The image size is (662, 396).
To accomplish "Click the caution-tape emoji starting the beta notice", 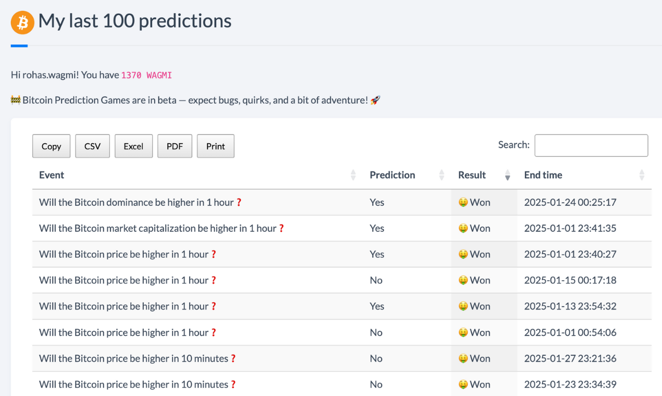I will click(15, 100).
